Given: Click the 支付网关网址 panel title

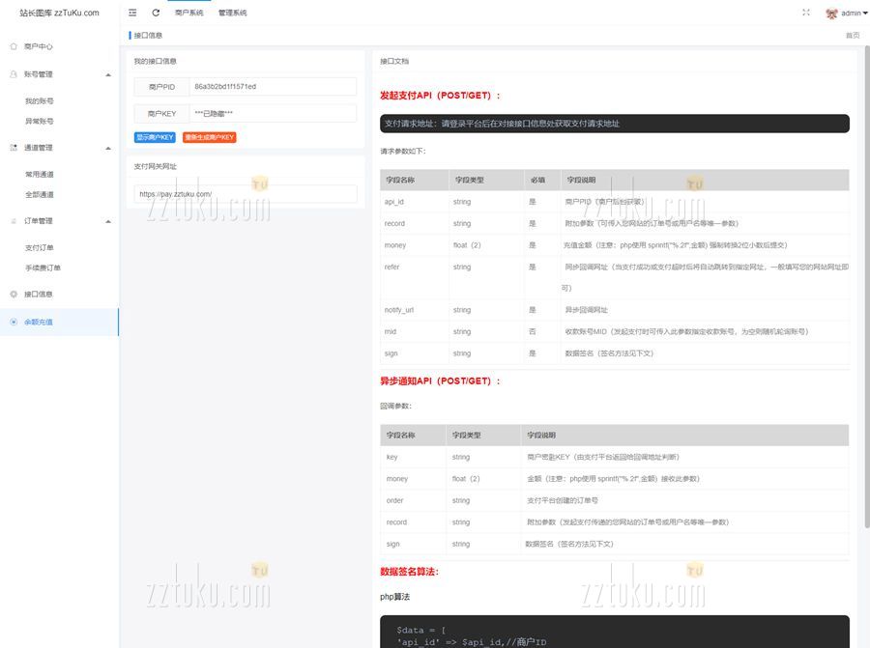Looking at the screenshot, I should click(x=155, y=166).
